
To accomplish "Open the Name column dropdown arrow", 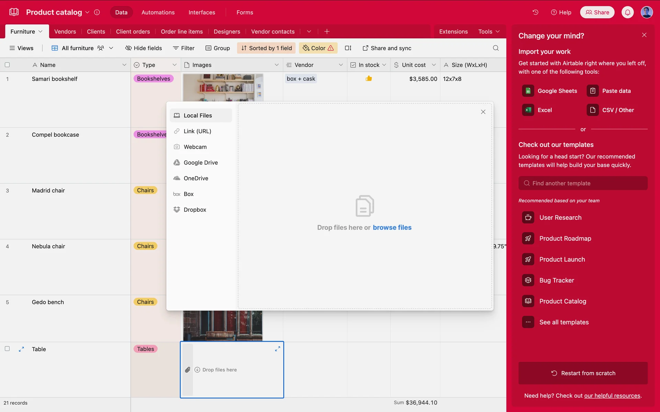I will [124, 65].
